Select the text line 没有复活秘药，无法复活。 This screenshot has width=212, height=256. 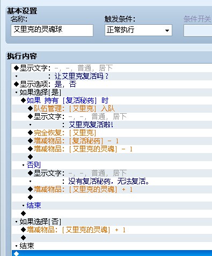(x=112, y=181)
